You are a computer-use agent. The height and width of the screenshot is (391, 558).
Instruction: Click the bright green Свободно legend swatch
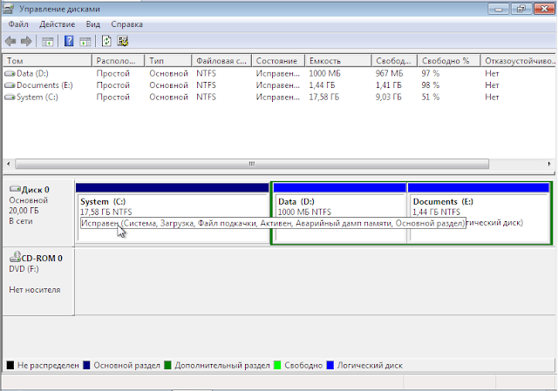(277, 365)
